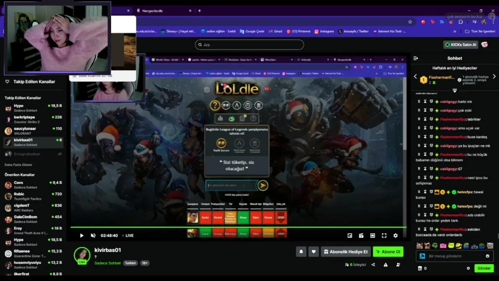Open RRaenee channel in the sidebar
The width and height of the screenshot is (499, 281).
click(33, 253)
